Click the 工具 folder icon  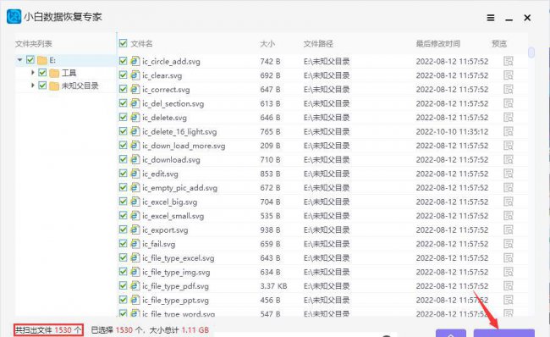click(54, 73)
